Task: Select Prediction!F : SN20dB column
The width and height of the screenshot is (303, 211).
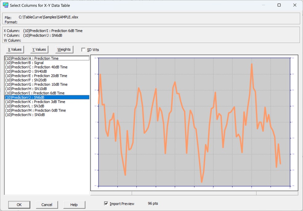Action: pyautogui.click(x=47, y=80)
